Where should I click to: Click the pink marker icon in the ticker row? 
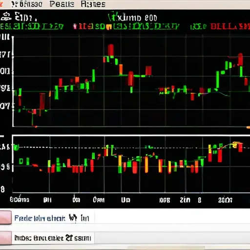(x=75, y=26)
